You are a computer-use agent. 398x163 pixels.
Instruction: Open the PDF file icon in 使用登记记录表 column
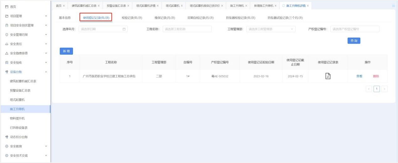pyautogui.click(x=328, y=76)
